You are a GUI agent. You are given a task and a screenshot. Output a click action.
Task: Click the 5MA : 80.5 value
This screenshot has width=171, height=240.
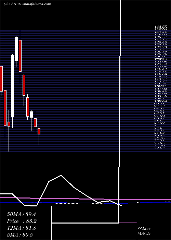(20, 235)
